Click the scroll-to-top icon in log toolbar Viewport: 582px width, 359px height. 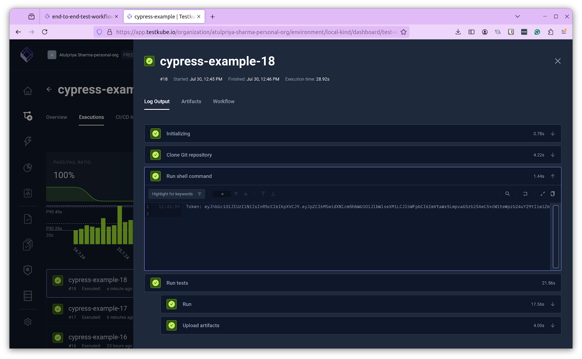coord(263,194)
